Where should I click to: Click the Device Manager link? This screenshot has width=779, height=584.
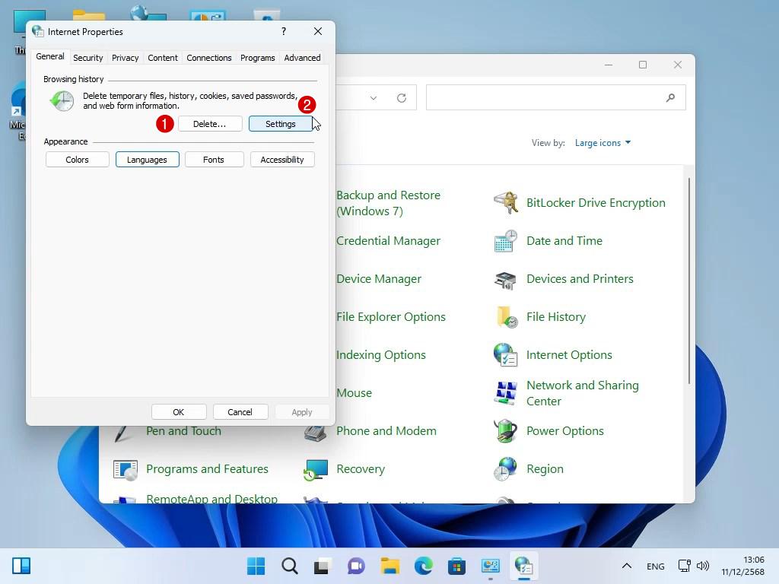click(379, 279)
